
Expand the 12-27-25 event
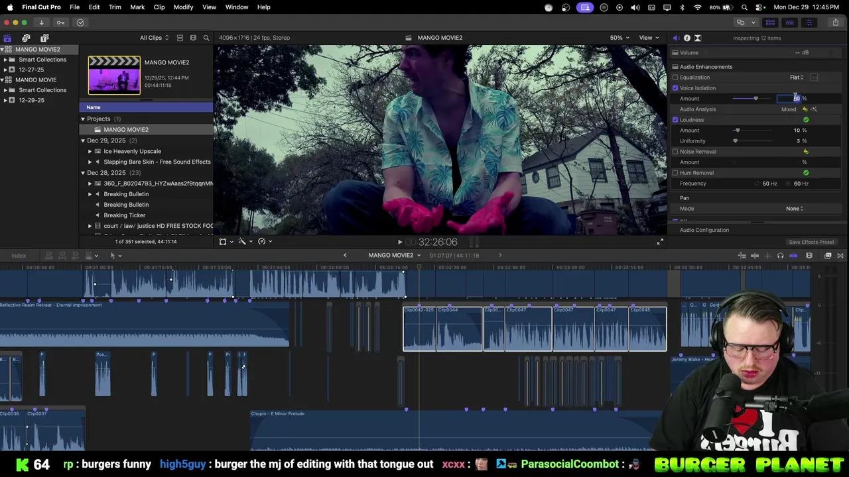coord(5,70)
